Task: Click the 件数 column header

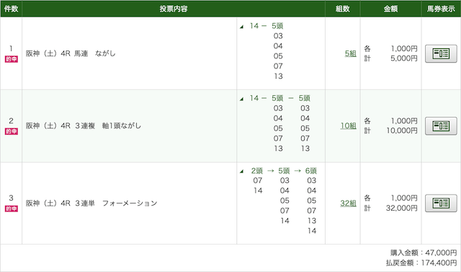Action: coord(12,9)
